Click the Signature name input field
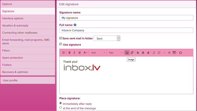Screen dimensions: 197x111 point(126,18)
